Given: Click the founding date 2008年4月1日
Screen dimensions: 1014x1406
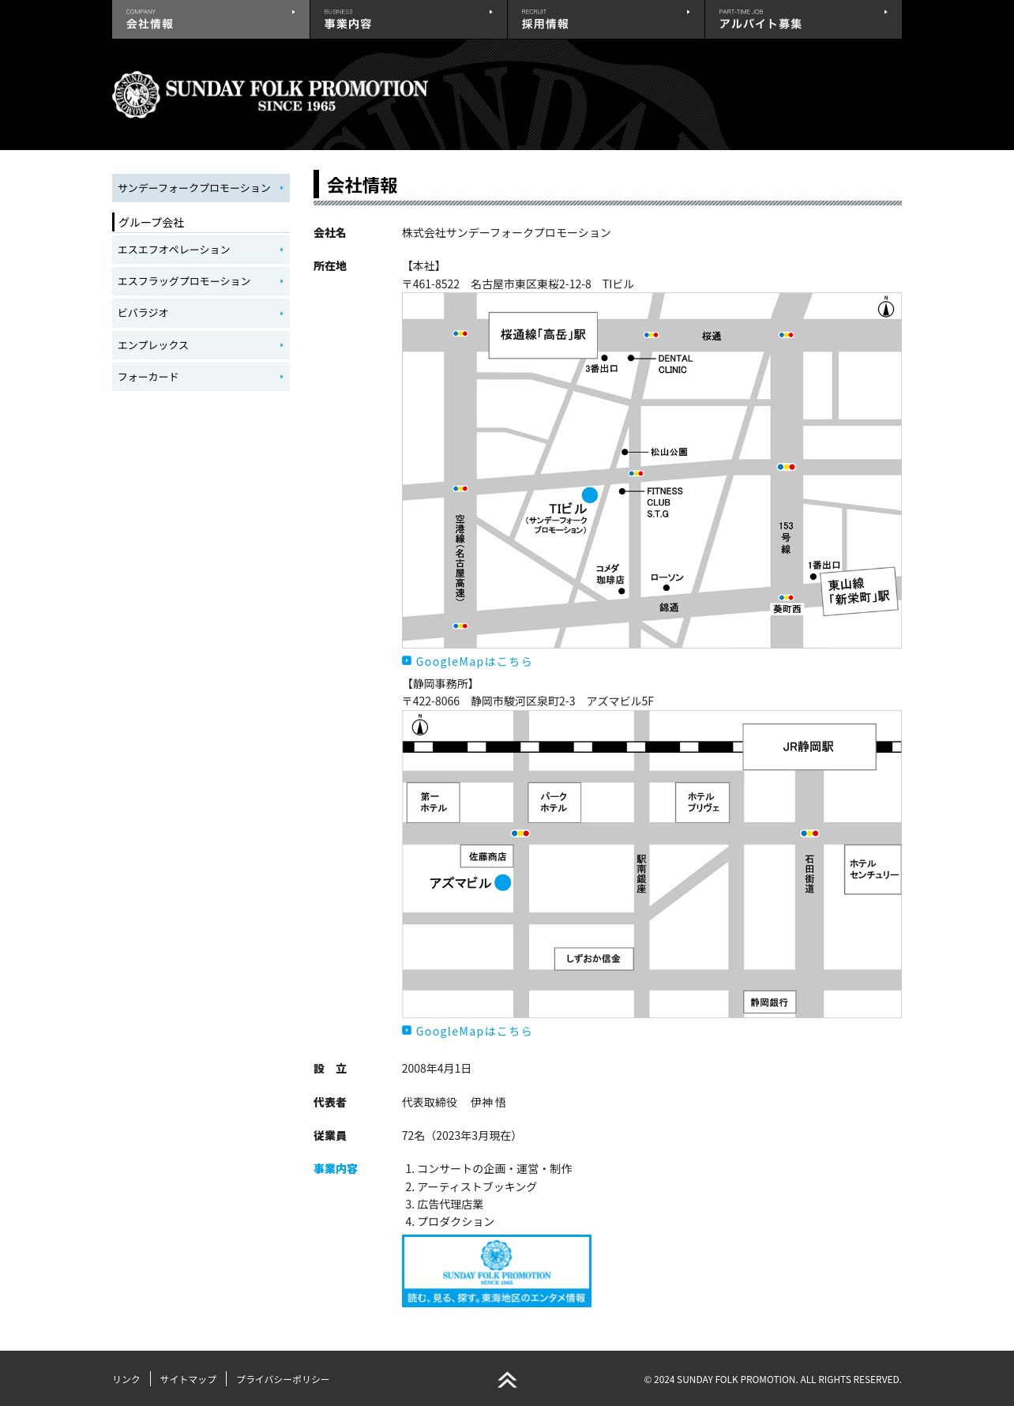Looking at the screenshot, I should pyautogui.click(x=437, y=1069).
